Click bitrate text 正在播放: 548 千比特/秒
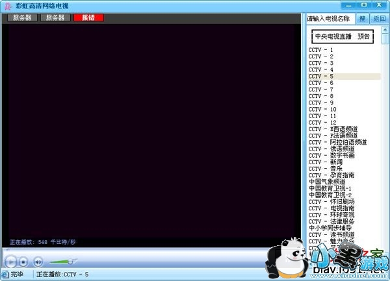This screenshot has height=281, width=390. (43, 242)
